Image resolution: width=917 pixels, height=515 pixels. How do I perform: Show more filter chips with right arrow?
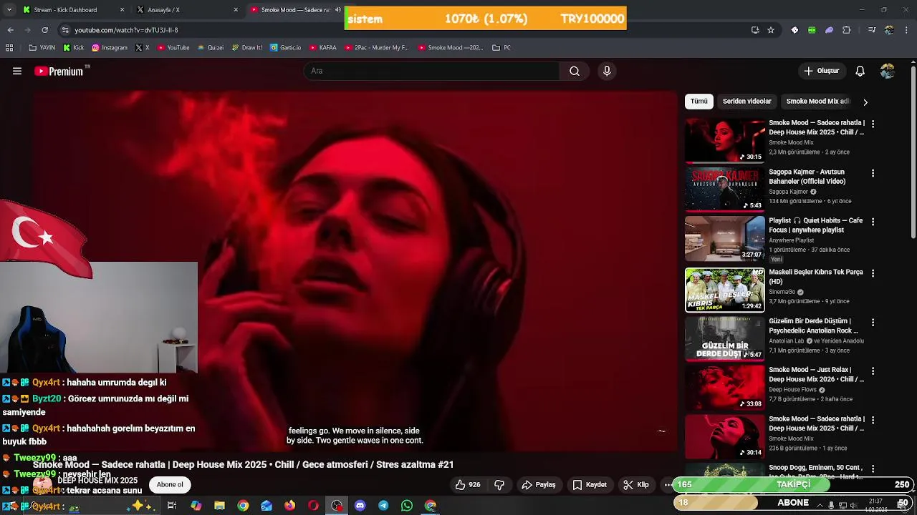(x=865, y=102)
